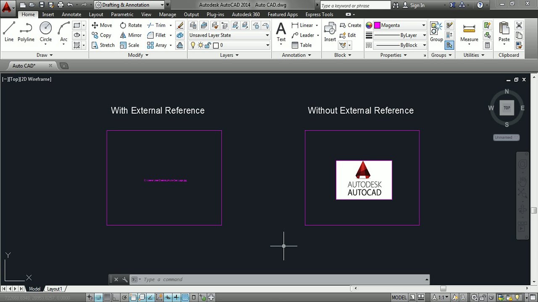
Task: Choose the Circle tool
Action: pyautogui.click(x=46, y=32)
